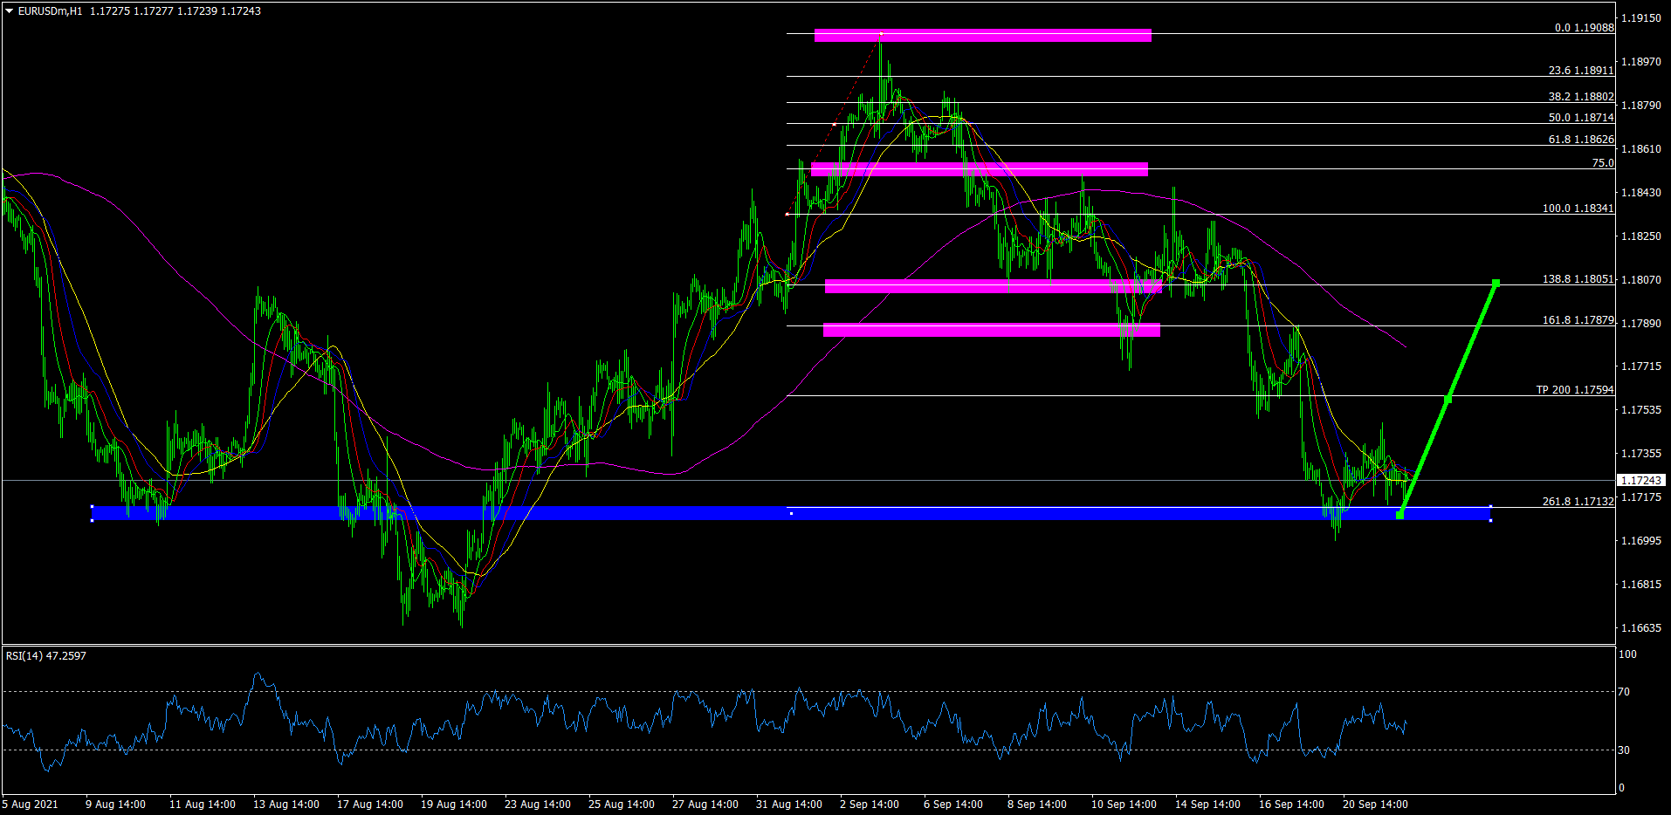Click the OHLC values 1.17275 1.17277 1.17239 1.17243
The width and height of the screenshot is (1671, 815).
[175, 11]
